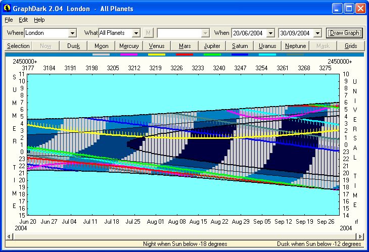Open the File menu
The width and height of the screenshot is (369, 252).
9,20
